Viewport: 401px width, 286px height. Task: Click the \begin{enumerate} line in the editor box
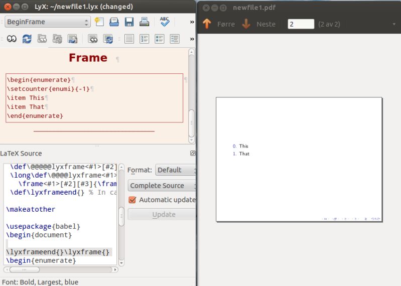(x=39, y=80)
